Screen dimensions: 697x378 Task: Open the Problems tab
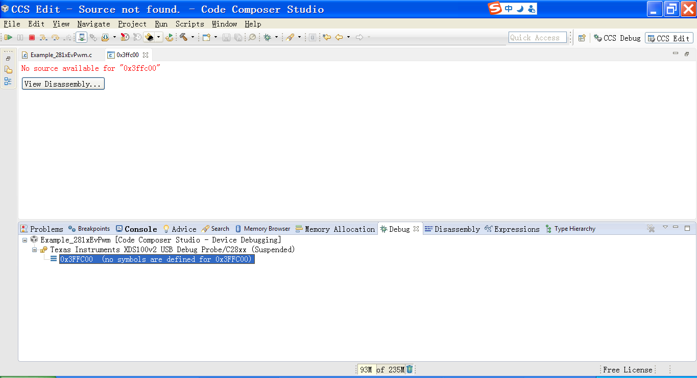42,229
